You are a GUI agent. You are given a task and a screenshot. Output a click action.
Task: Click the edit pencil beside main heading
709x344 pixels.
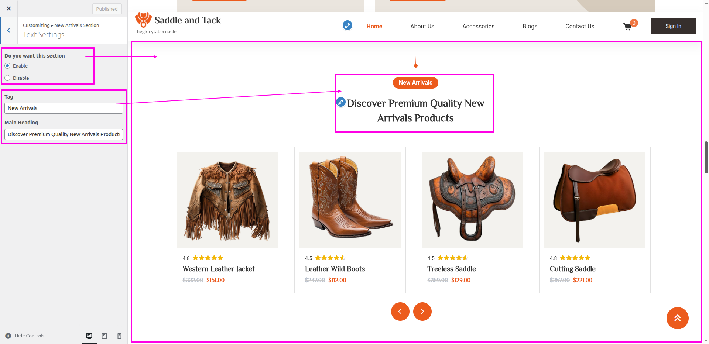[x=341, y=102]
